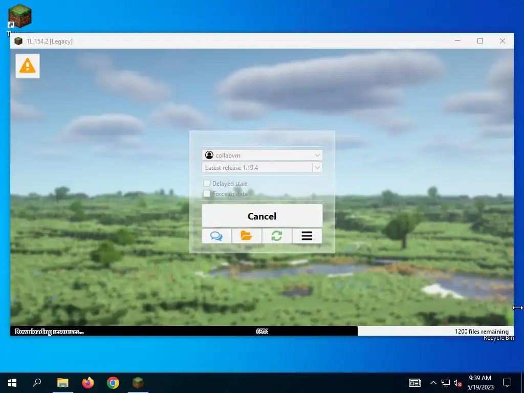Cancel the resource download
The image size is (524, 393).
point(262,216)
